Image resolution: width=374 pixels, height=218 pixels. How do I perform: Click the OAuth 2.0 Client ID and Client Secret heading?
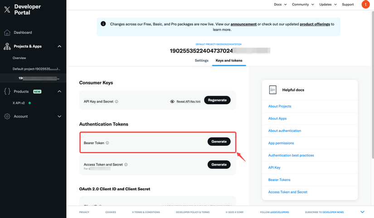point(115,189)
